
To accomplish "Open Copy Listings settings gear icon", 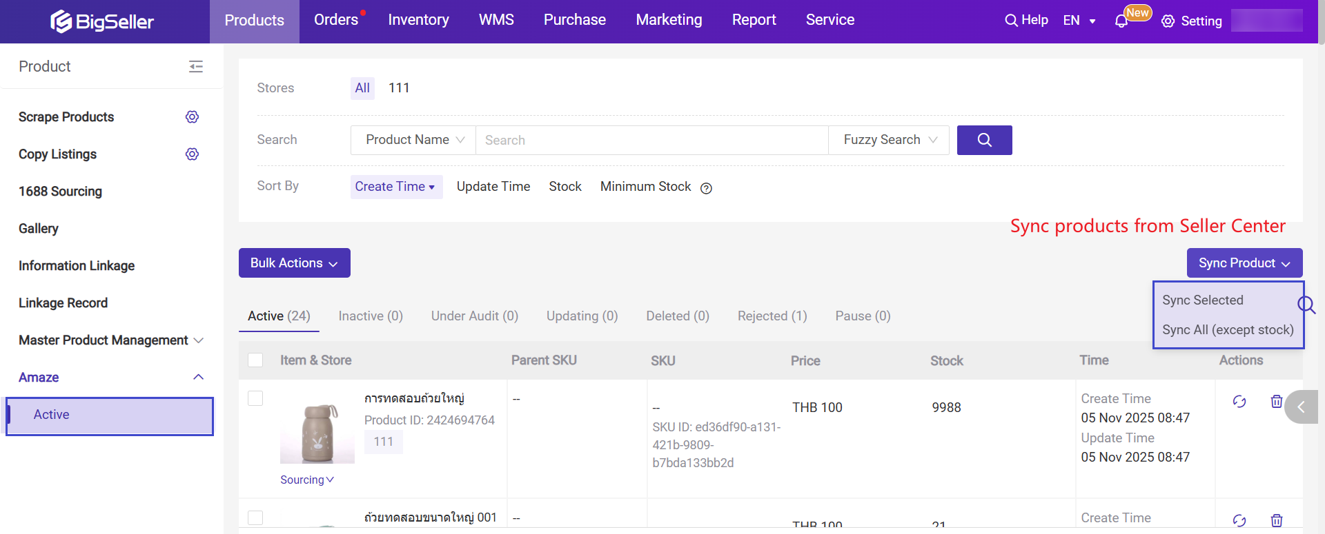I will pyautogui.click(x=192, y=154).
